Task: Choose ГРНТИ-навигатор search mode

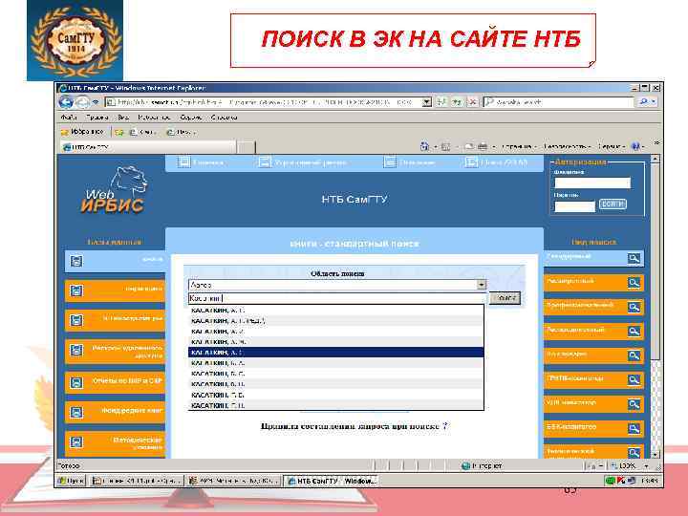Action: click(x=593, y=380)
